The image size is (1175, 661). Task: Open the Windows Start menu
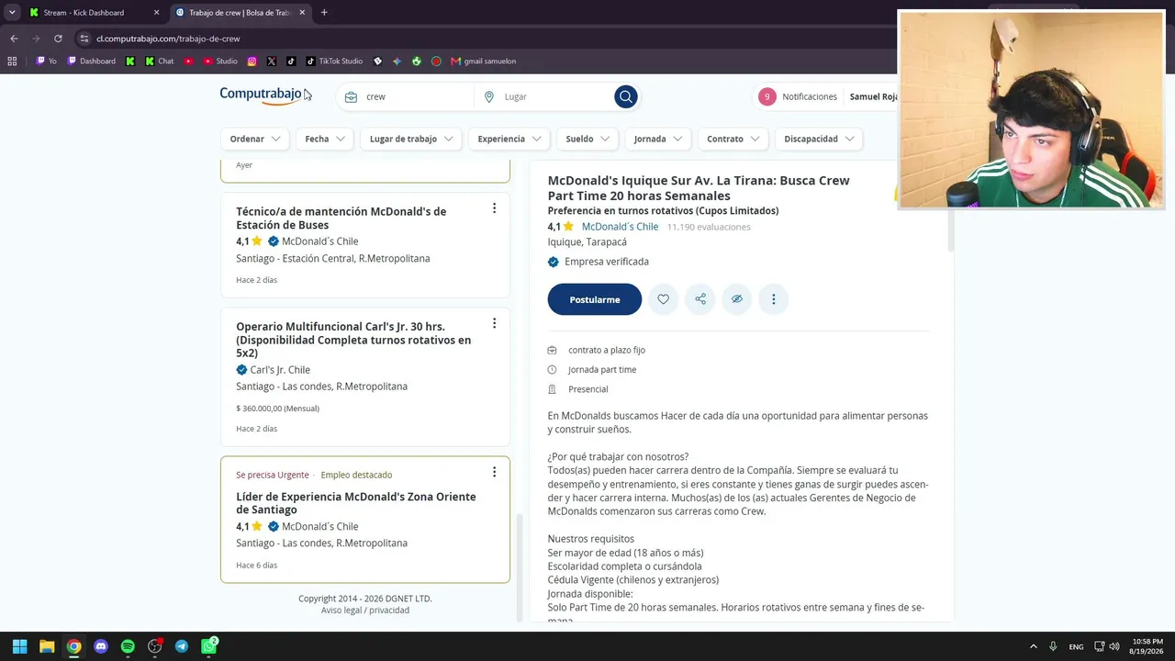[x=19, y=646]
